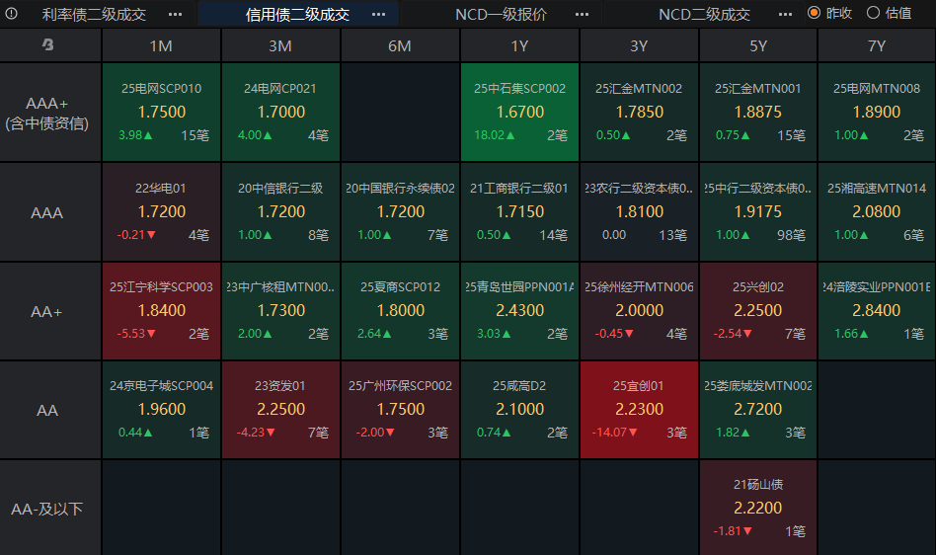Viewport: 936px width, 555px height.
Task: Open the 25青岛世园PPN001A cell
Action: point(519,311)
